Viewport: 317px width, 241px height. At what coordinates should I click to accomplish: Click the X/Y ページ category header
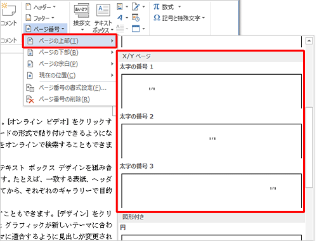pyautogui.click(x=211, y=56)
